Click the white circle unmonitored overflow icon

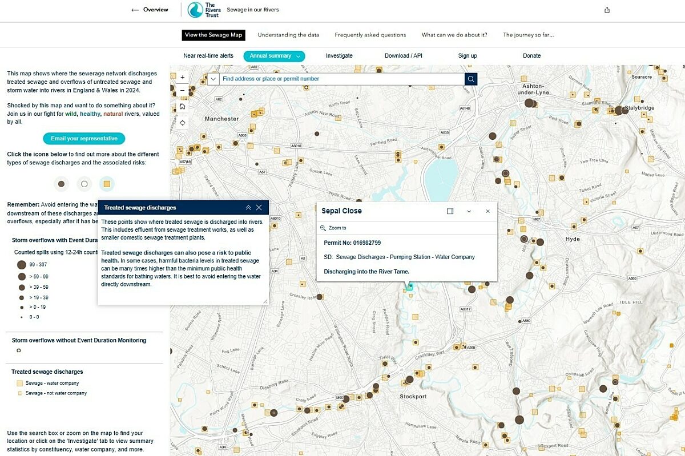coord(84,184)
